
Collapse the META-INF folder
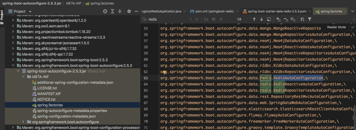coord(23,77)
